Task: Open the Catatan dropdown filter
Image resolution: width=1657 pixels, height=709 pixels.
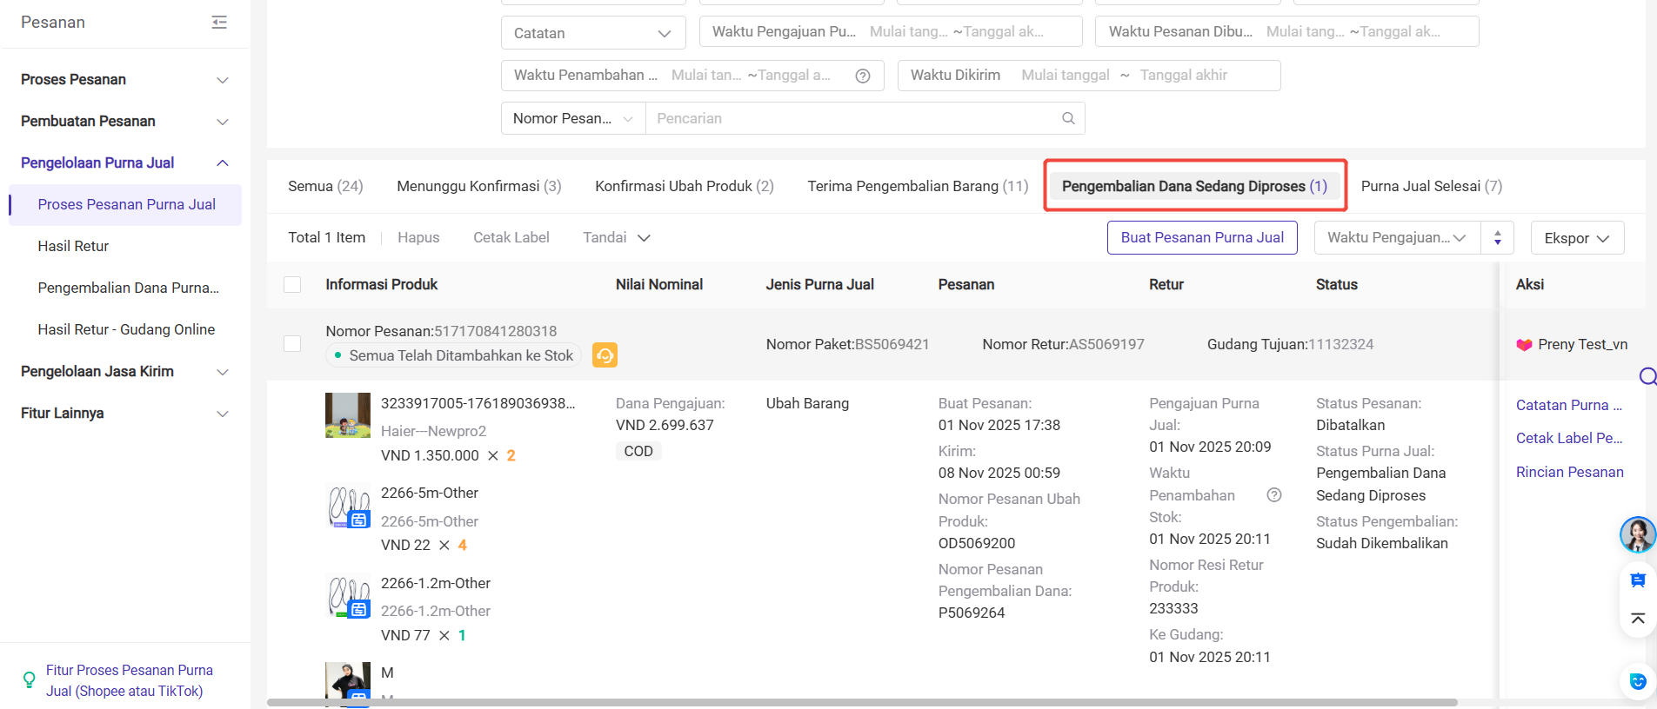Action: [593, 33]
